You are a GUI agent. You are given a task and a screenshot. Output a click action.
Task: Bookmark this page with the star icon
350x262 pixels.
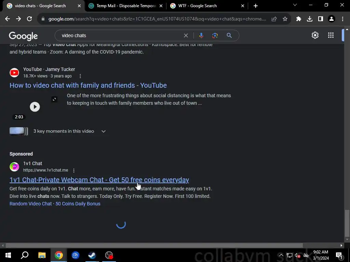(285, 19)
